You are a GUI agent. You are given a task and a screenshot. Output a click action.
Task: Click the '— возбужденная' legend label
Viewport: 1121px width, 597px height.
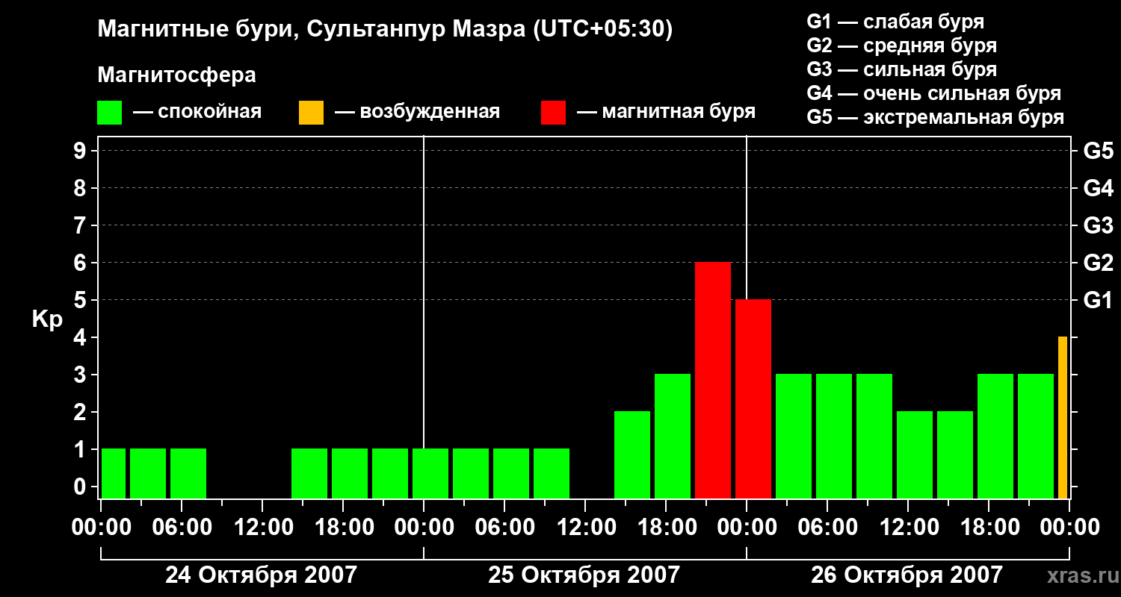click(x=417, y=113)
